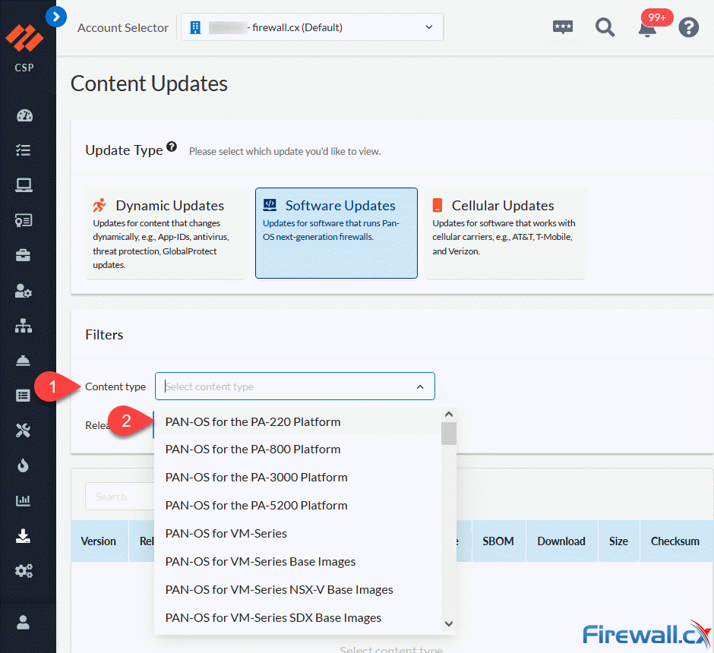Viewport: 714px width, 653px height.
Task: Select the Cellular Updates card
Action: pos(505,233)
